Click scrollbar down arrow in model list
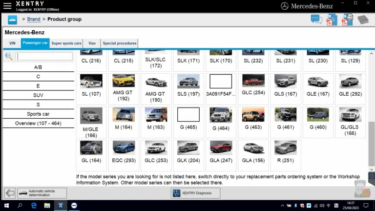 pos(372,169)
